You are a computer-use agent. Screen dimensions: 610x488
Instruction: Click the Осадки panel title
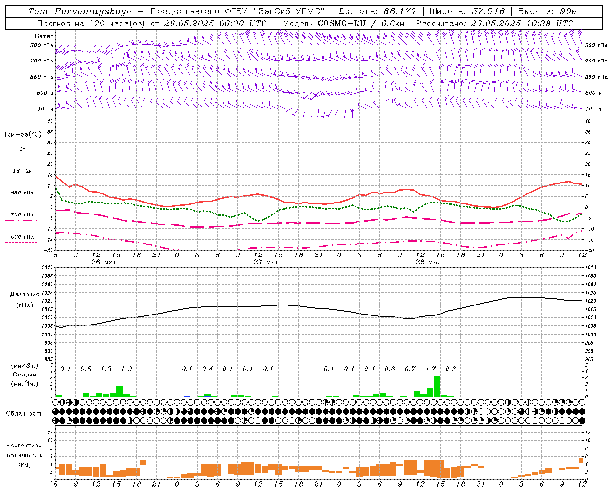point(24,375)
